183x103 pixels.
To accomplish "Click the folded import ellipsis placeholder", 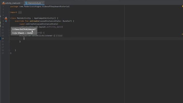I will coord(20,12).
